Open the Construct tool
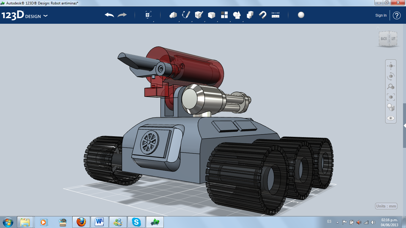406x228 pixels. (199, 15)
